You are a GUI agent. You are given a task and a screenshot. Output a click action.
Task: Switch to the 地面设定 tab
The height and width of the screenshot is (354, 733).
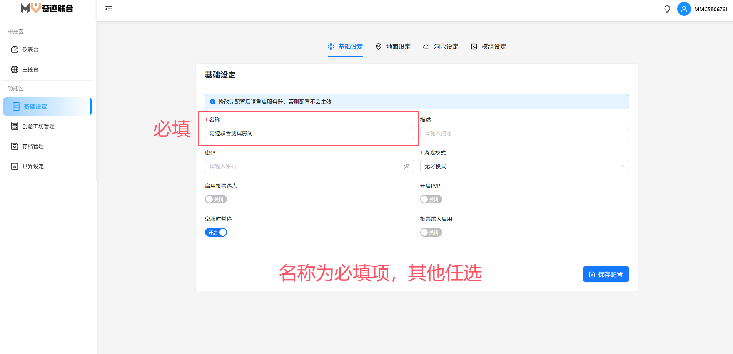click(x=393, y=46)
